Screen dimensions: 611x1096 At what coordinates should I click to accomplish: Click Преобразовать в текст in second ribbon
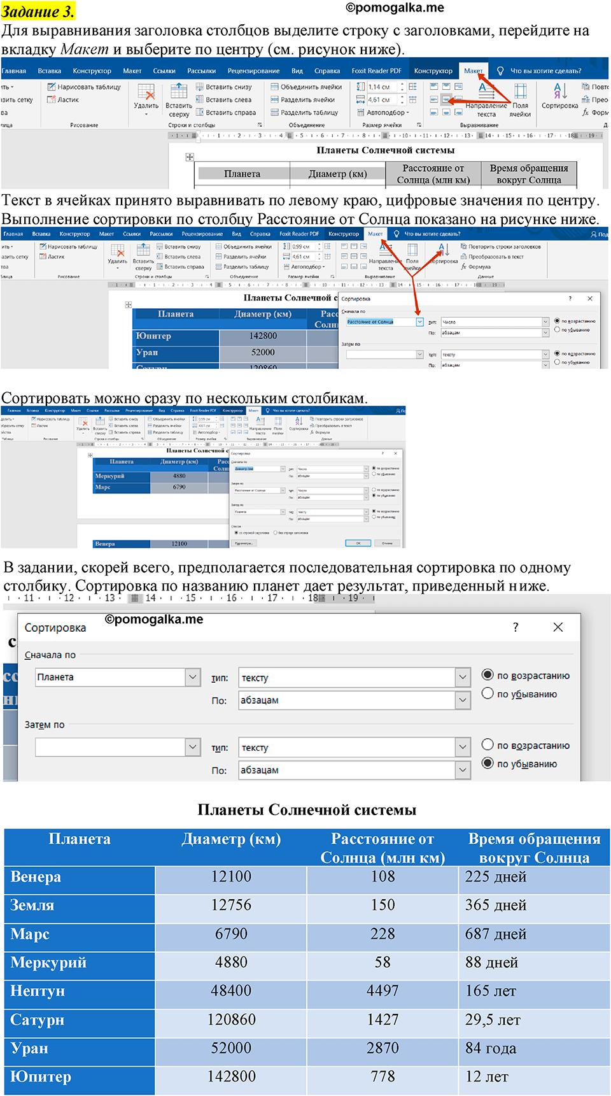point(492,257)
